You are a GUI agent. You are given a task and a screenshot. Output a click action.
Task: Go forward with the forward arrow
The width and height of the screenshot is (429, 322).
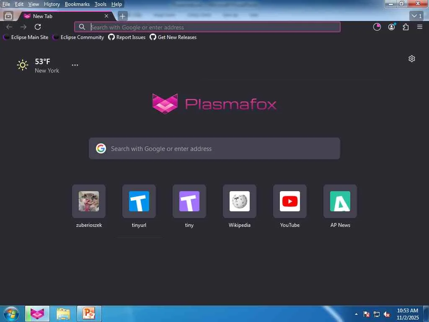(23, 27)
